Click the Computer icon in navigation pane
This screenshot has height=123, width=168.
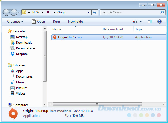coord(10,105)
